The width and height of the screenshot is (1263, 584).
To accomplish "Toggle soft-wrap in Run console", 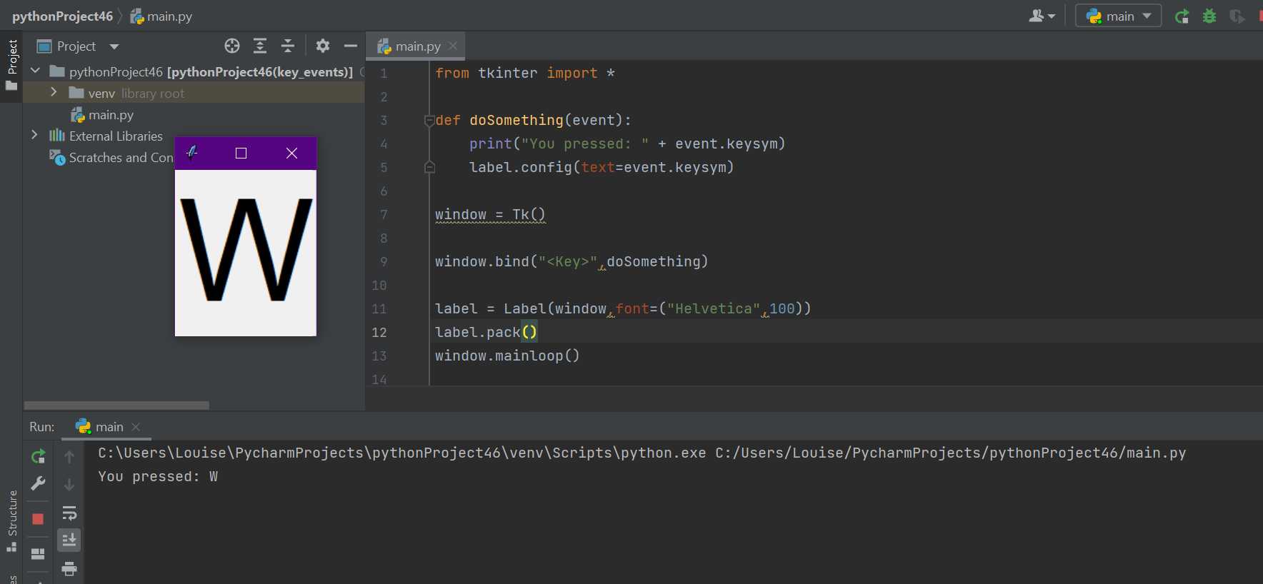I will [69, 513].
